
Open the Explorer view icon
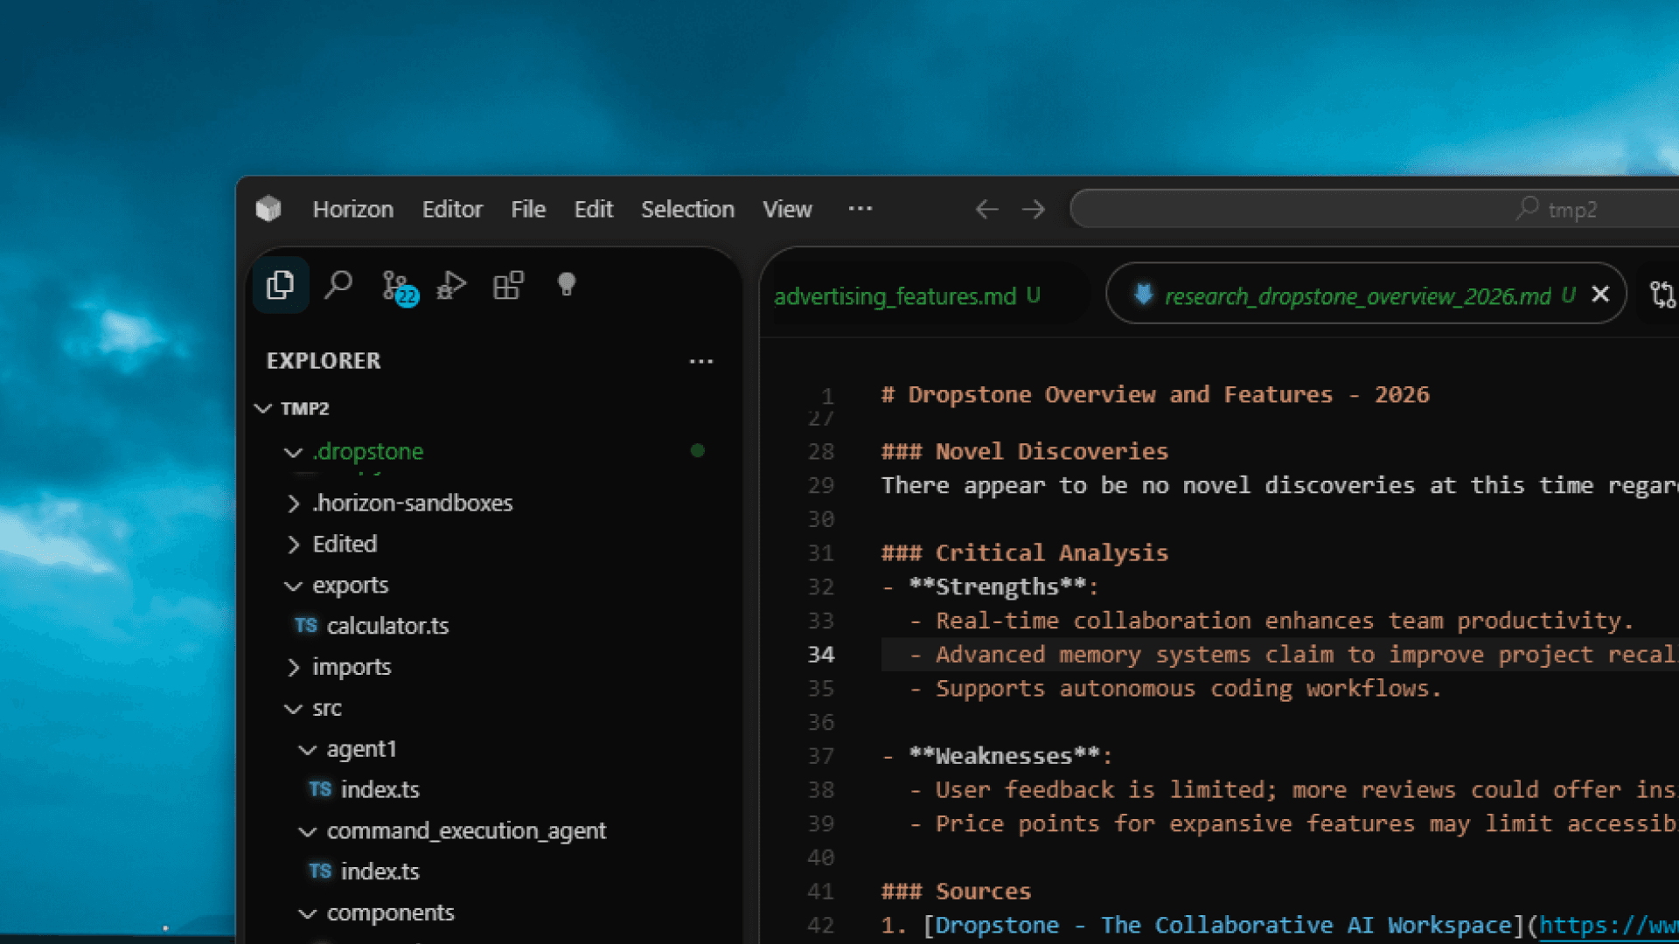(x=280, y=284)
